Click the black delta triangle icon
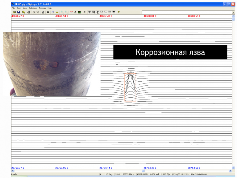The image size is (237, 178). click(x=75, y=12)
